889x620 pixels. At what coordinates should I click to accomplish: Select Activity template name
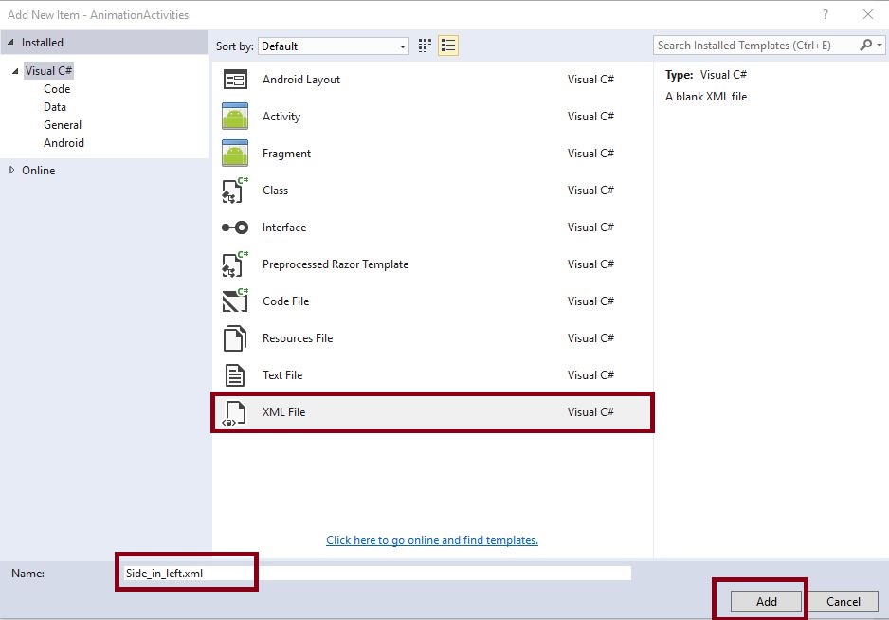click(281, 117)
